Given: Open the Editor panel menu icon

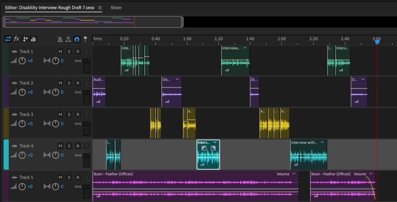Looking at the screenshot, I should [100, 8].
